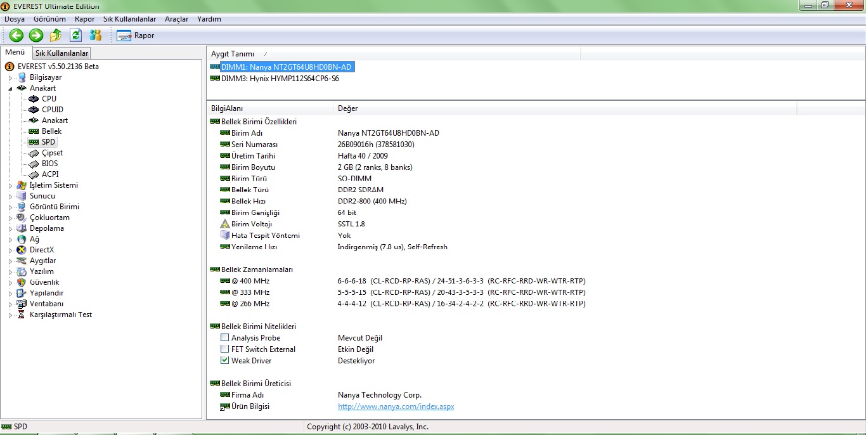Screen dimensions: 866x435
Task: Select the DIMM1 Nanya NT2GT64U8HD0BN-AD entry
Action: 286,67
